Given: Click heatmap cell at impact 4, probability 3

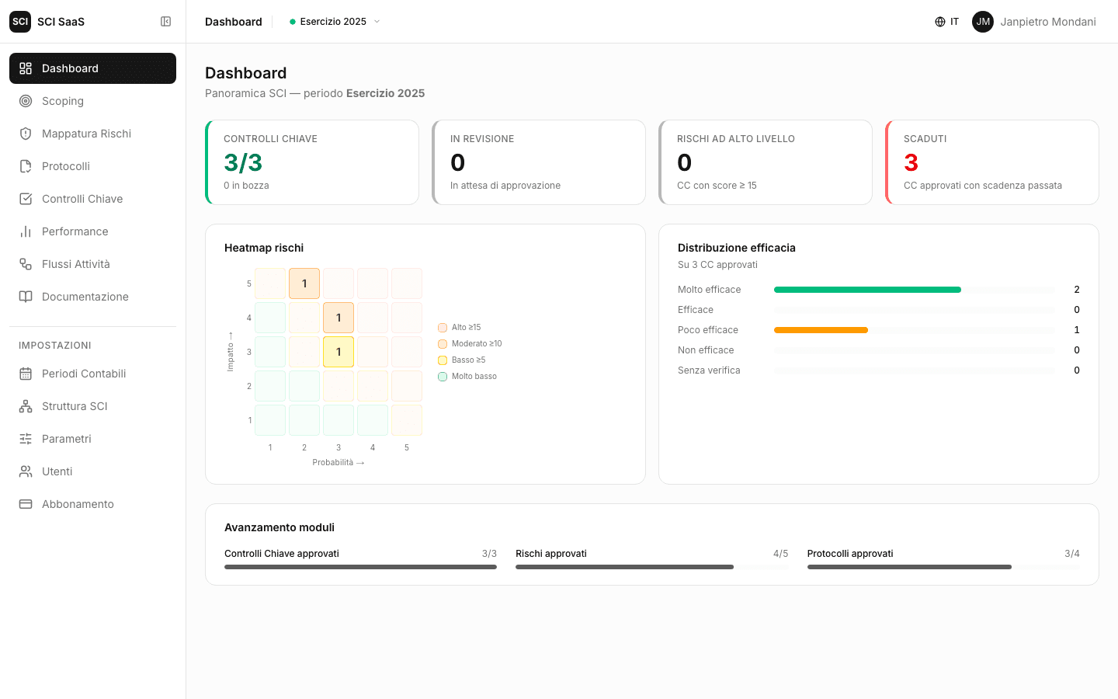Looking at the screenshot, I should click(339, 318).
